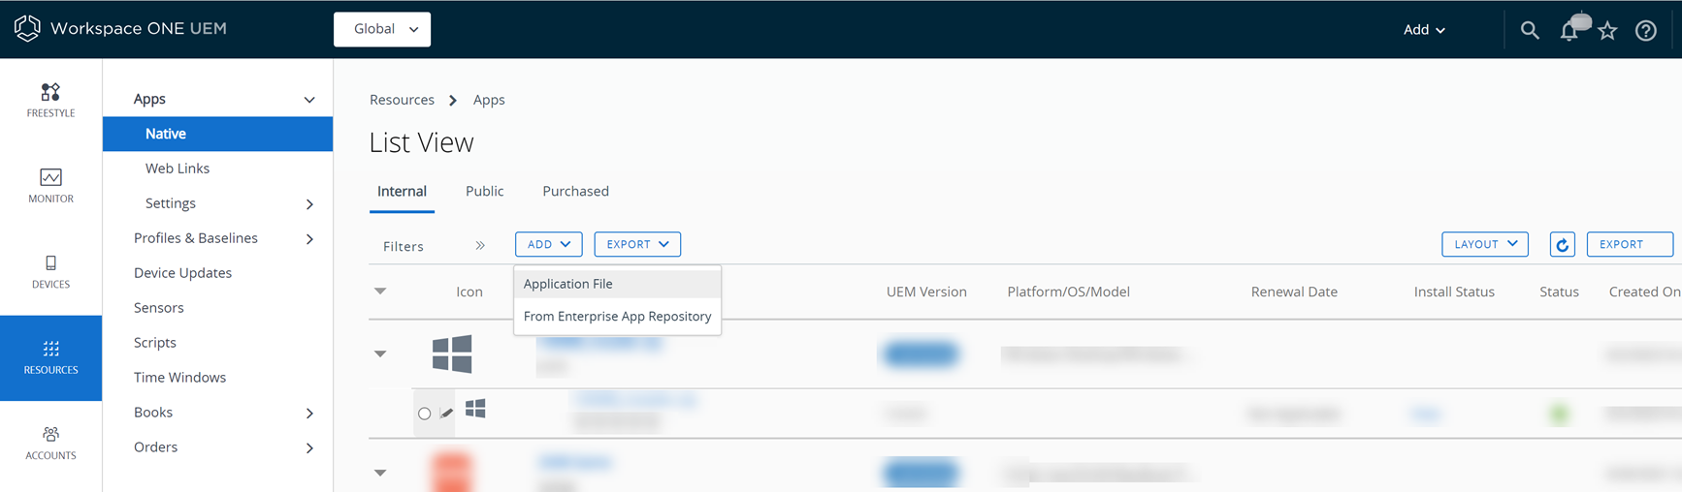1682x492 pixels.
Task: Click the edit pencil icon in app row
Action: click(446, 414)
